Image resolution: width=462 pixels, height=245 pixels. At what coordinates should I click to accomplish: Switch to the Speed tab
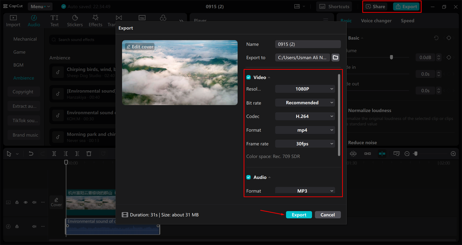tap(407, 21)
